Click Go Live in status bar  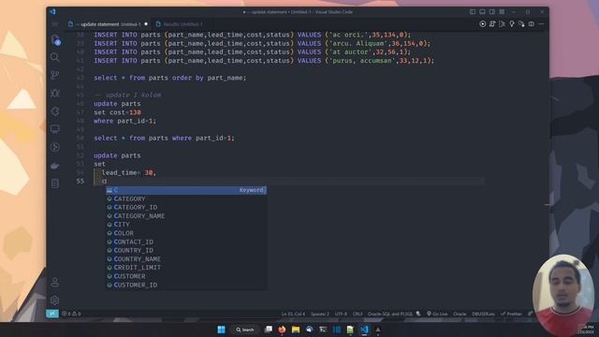[x=437, y=314]
